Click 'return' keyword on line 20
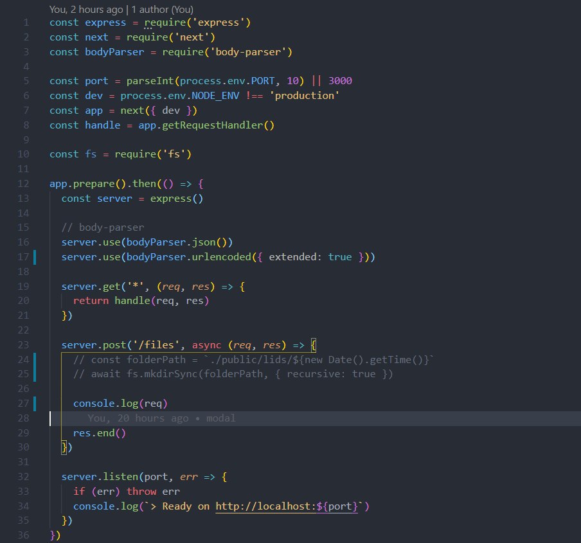581x543 pixels. pyautogui.click(x=91, y=301)
